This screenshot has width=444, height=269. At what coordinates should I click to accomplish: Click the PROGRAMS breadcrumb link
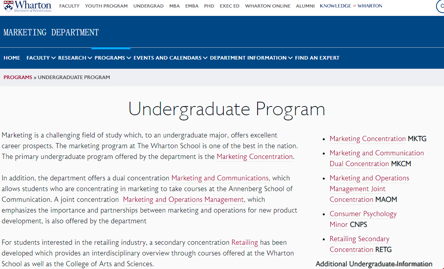[18, 77]
